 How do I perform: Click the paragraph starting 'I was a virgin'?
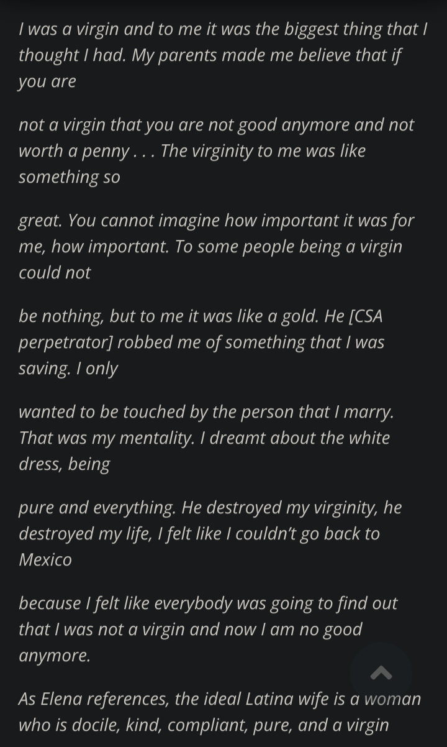click(223, 55)
